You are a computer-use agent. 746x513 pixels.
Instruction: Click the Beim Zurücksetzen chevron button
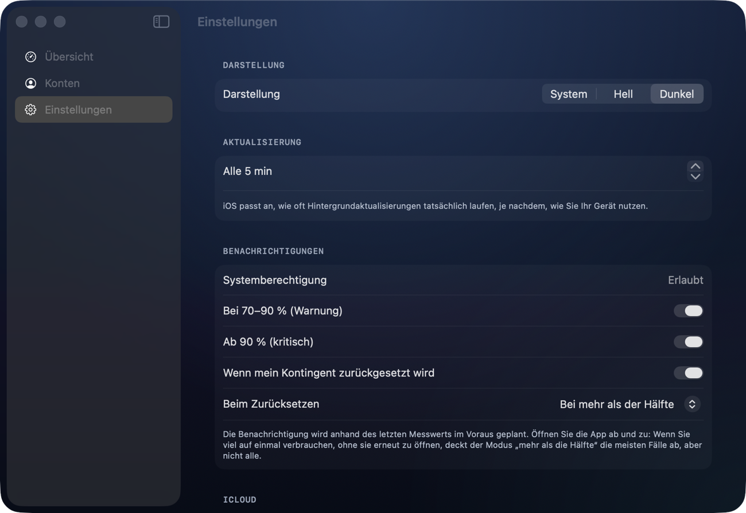click(x=692, y=405)
